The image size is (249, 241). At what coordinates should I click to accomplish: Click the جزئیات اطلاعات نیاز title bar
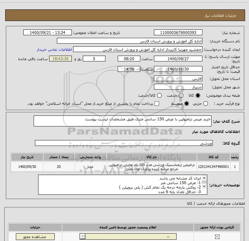pyautogui.click(x=125, y=15)
